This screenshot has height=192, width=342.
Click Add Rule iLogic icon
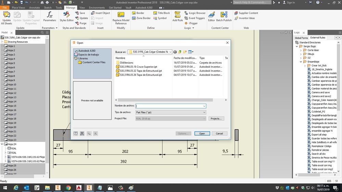tap(178, 15)
